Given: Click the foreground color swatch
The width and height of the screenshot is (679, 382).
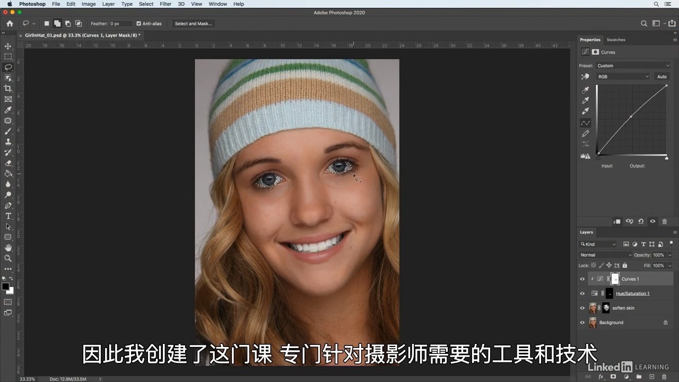Looking at the screenshot, I should point(5,286).
